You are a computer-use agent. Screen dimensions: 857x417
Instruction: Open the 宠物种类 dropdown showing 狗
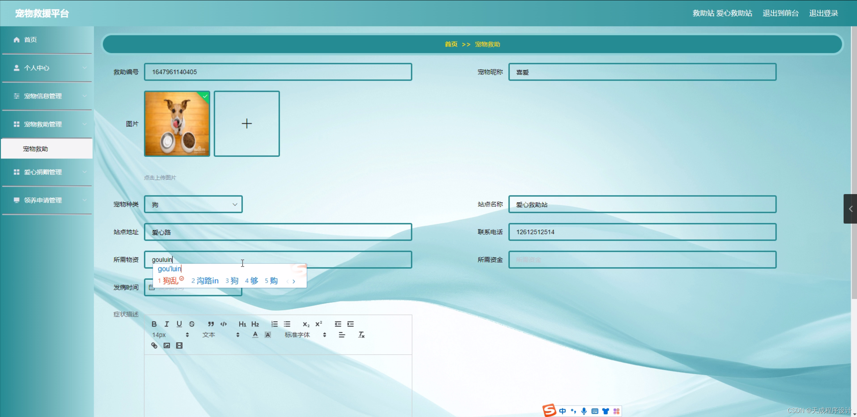tap(193, 204)
